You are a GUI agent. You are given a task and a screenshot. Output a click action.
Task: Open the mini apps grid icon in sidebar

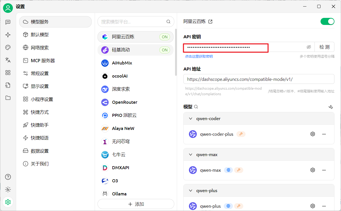coord(8,73)
